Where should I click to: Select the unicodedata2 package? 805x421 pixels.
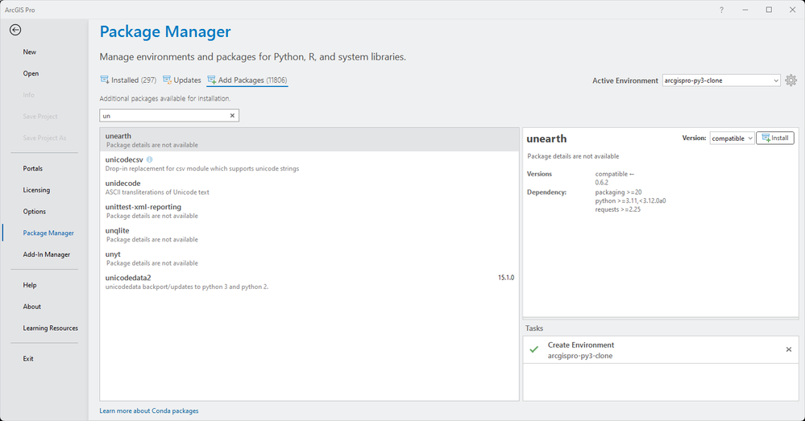click(309, 282)
